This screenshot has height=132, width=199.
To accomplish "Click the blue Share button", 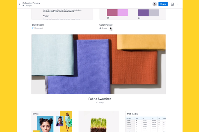I will pyautogui.click(x=163, y=4).
